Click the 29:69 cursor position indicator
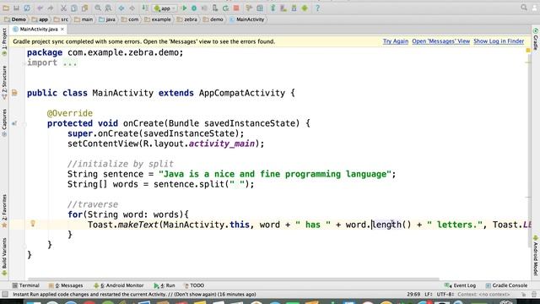Image resolution: width=540 pixels, height=304 pixels. click(413, 295)
